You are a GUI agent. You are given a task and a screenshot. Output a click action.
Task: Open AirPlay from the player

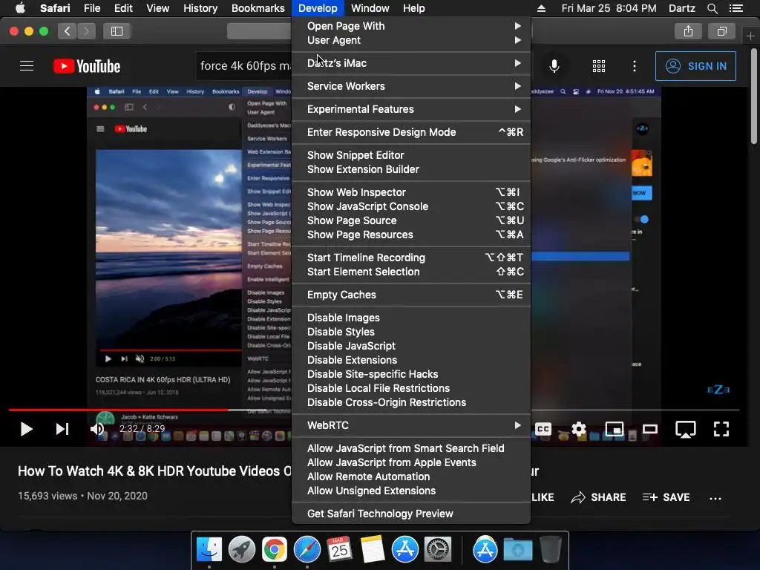(x=685, y=430)
